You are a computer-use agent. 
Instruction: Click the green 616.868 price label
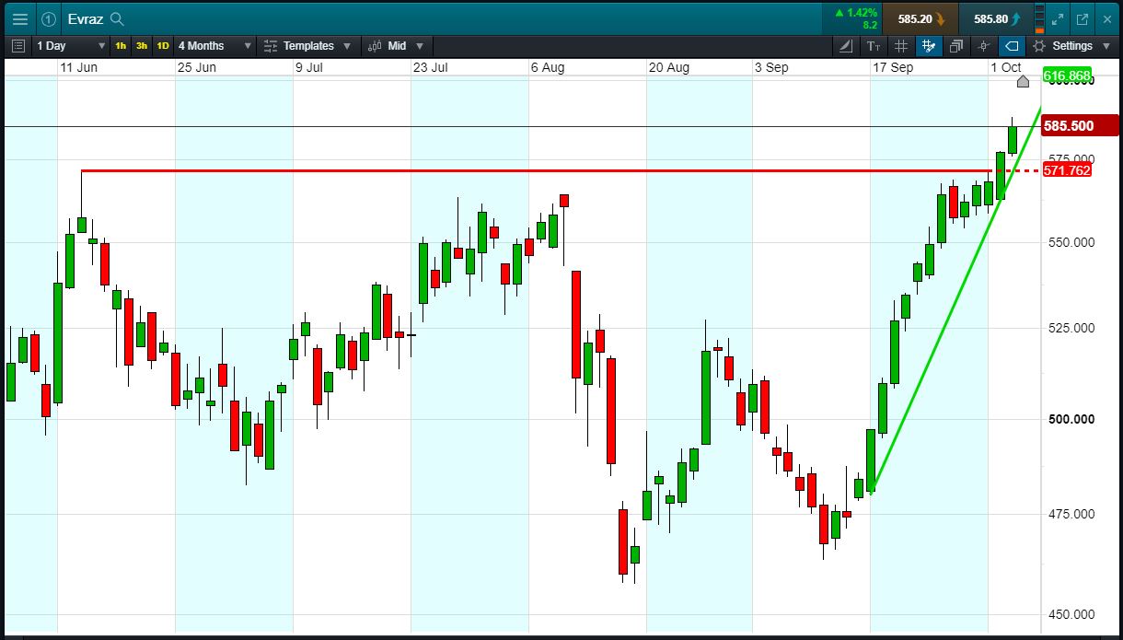[x=1067, y=76]
